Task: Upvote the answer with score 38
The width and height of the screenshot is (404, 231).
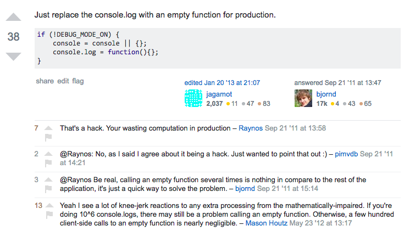Action: pos(13,17)
